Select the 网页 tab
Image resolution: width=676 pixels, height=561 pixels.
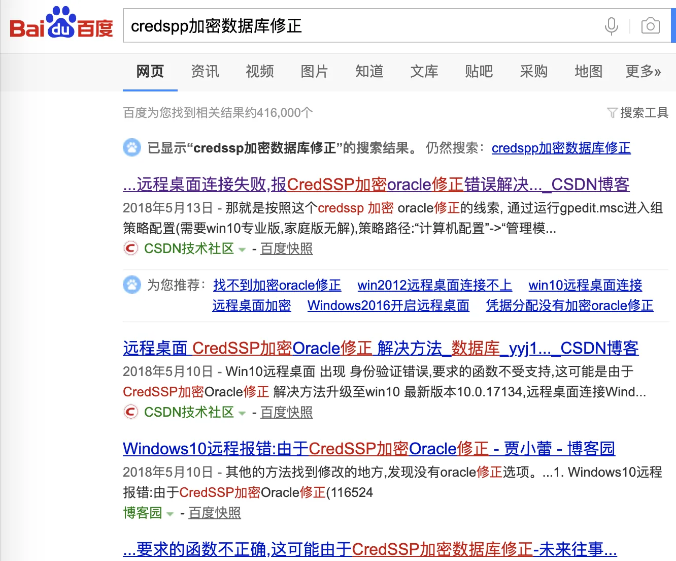tap(150, 71)
